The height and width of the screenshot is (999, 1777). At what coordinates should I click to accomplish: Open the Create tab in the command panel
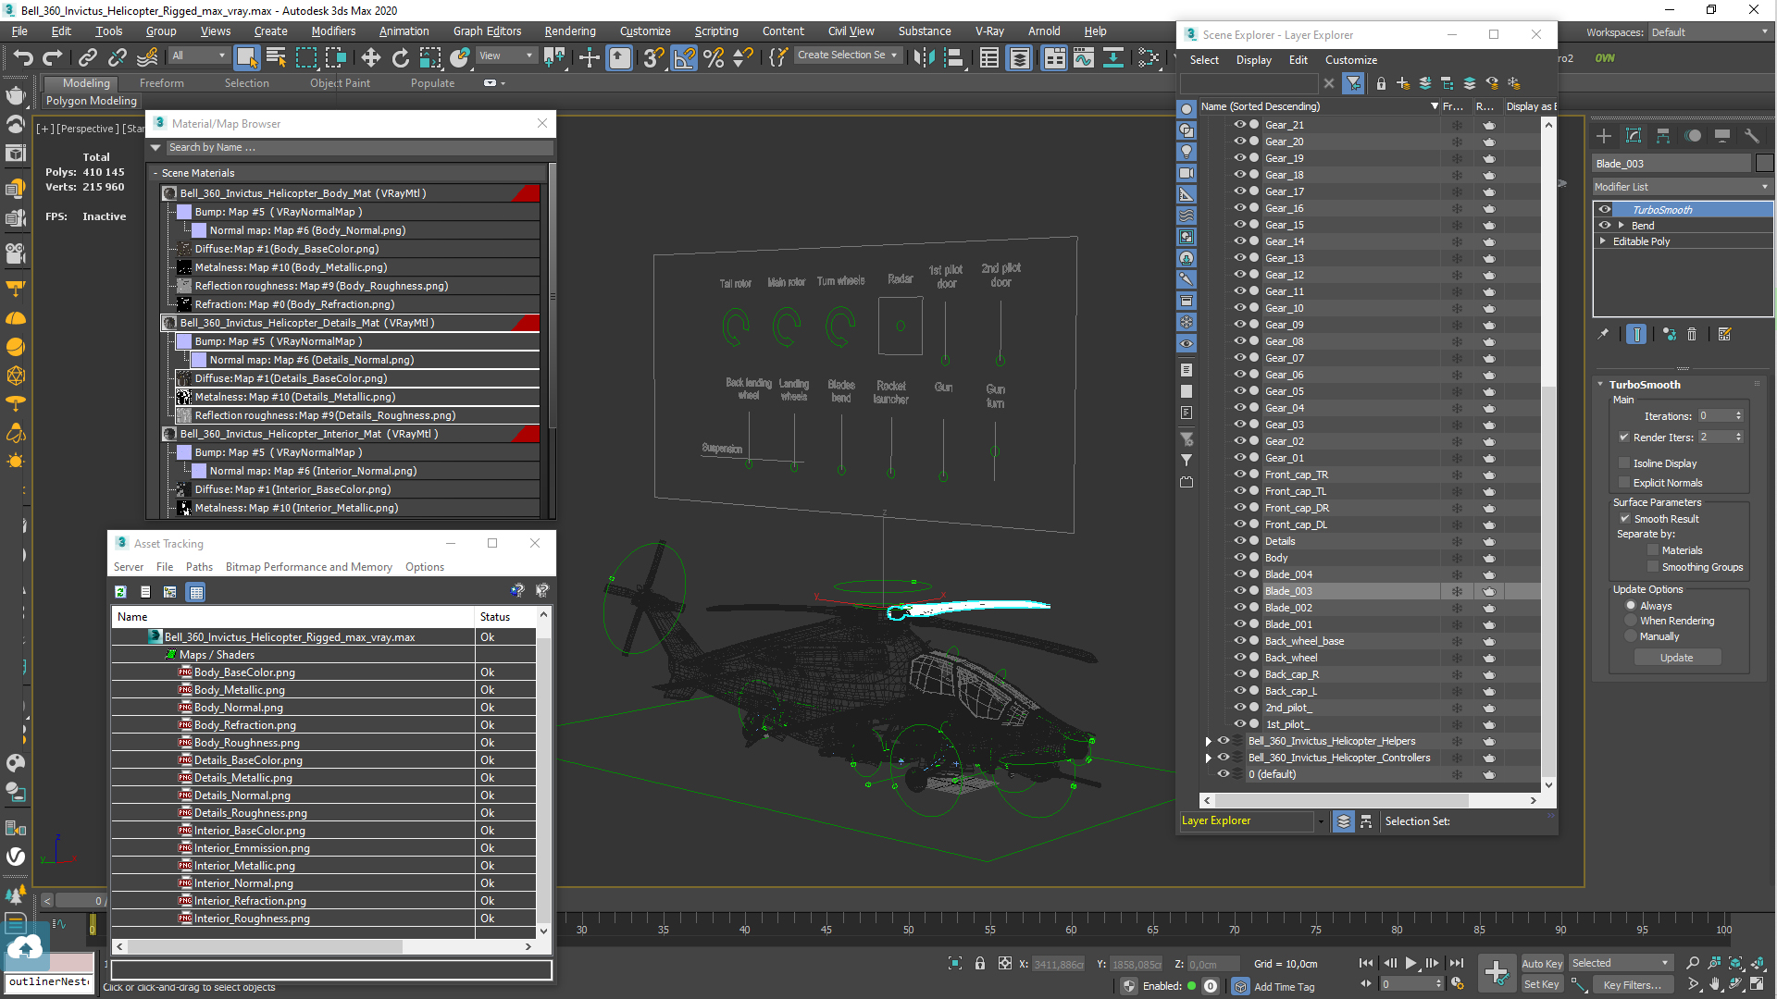(1604, 136)
